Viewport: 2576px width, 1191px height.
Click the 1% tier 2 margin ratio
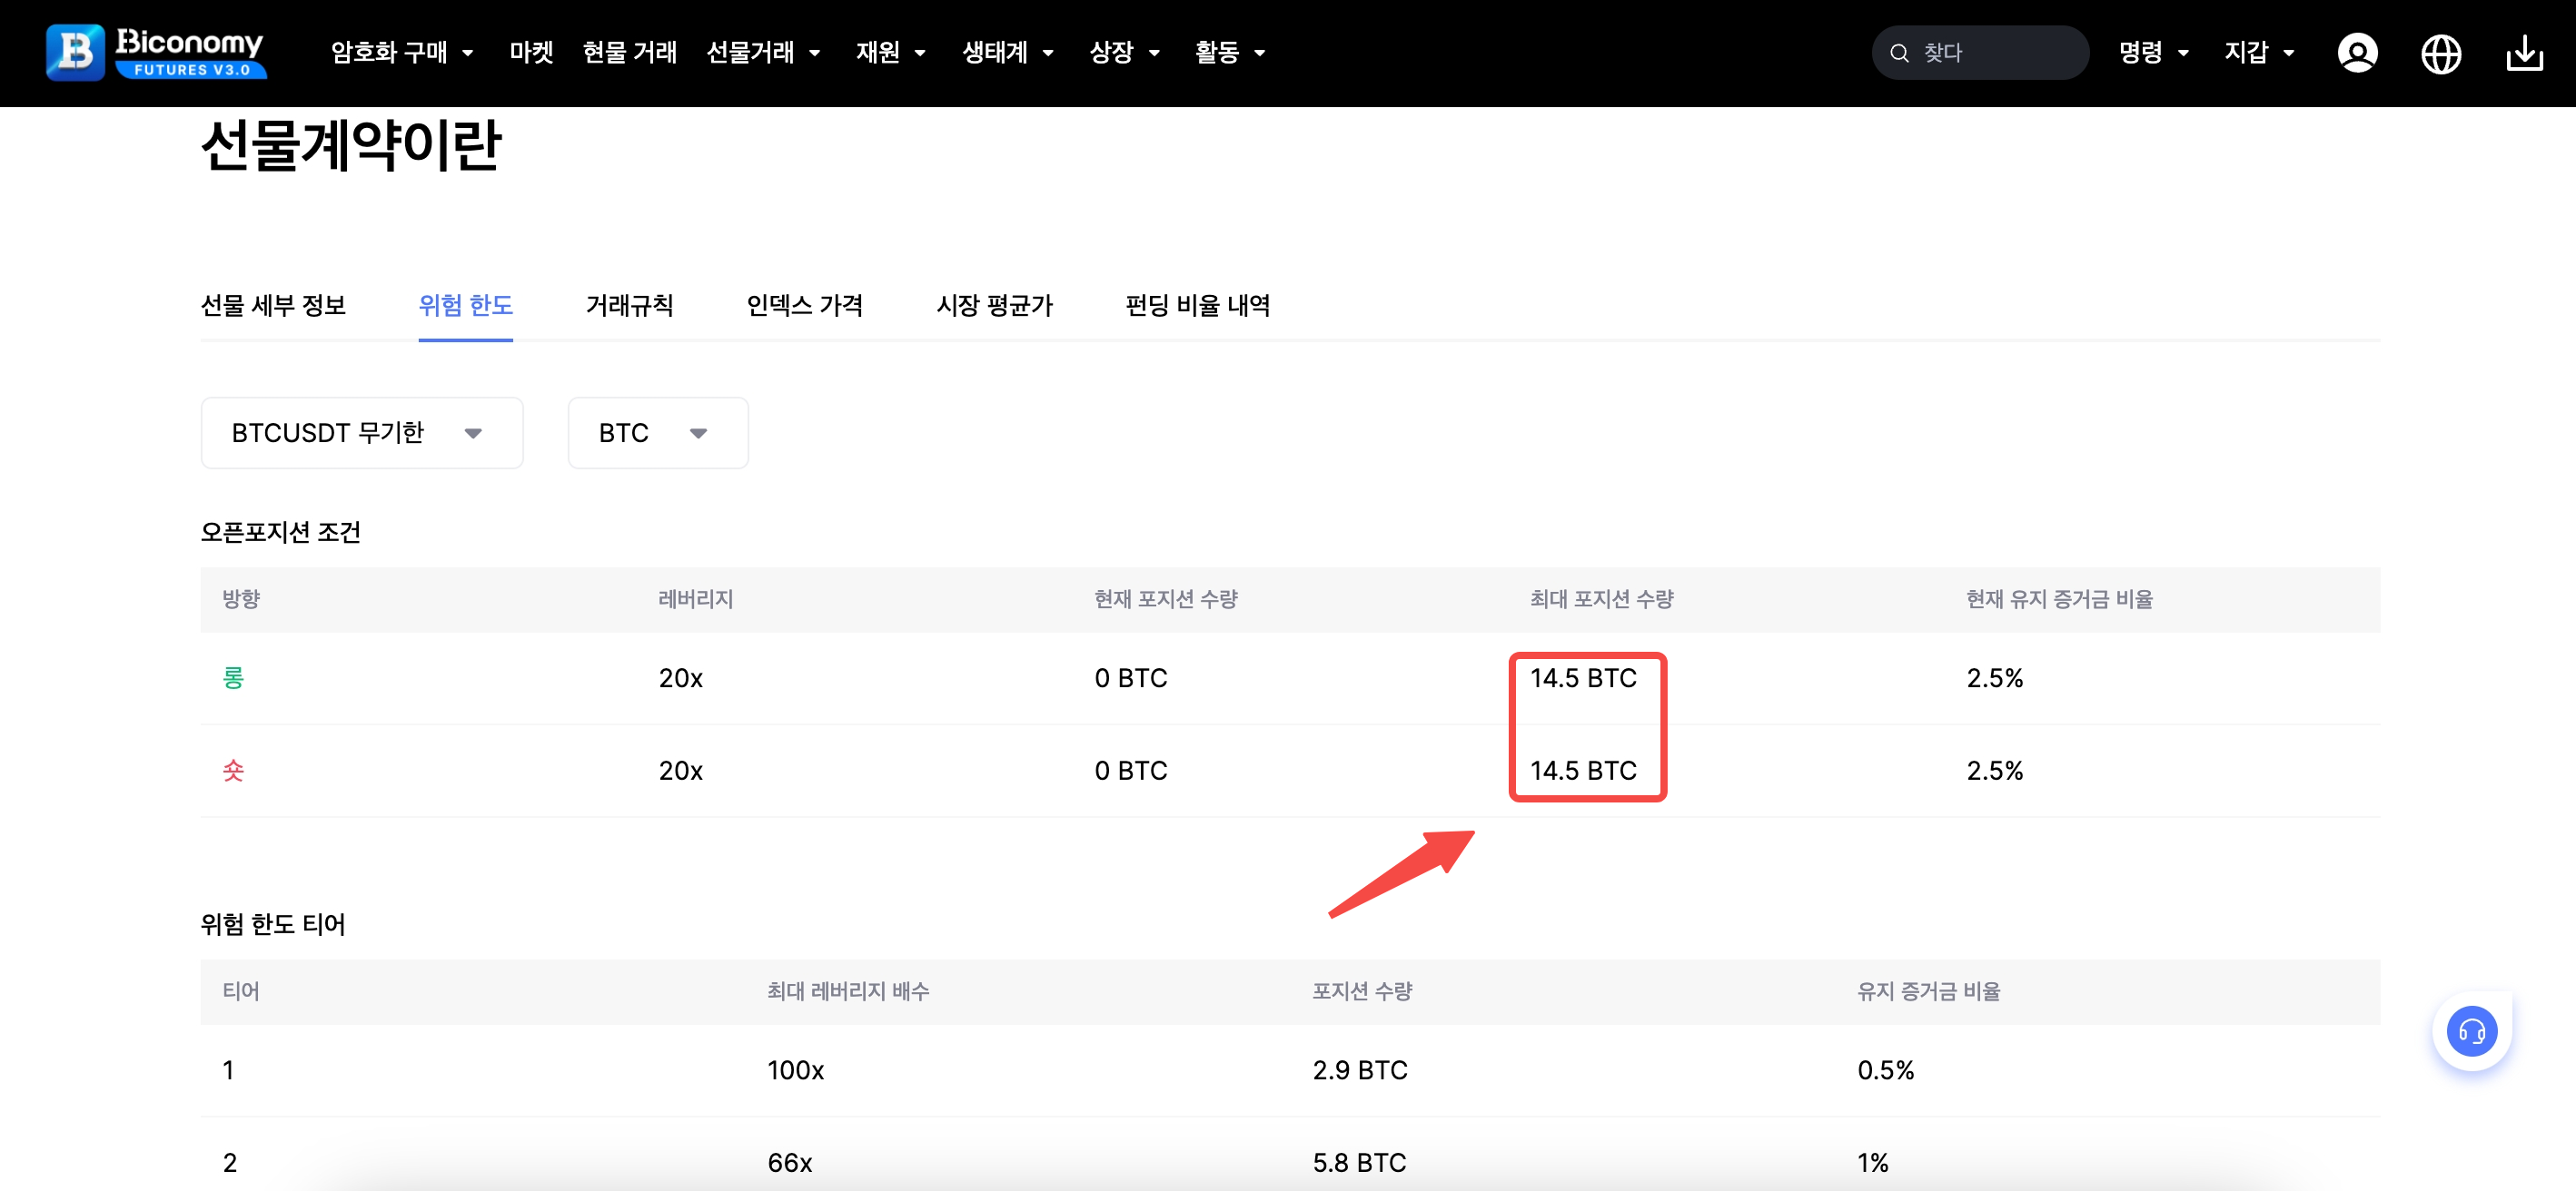click(x=1873, y=1163)
